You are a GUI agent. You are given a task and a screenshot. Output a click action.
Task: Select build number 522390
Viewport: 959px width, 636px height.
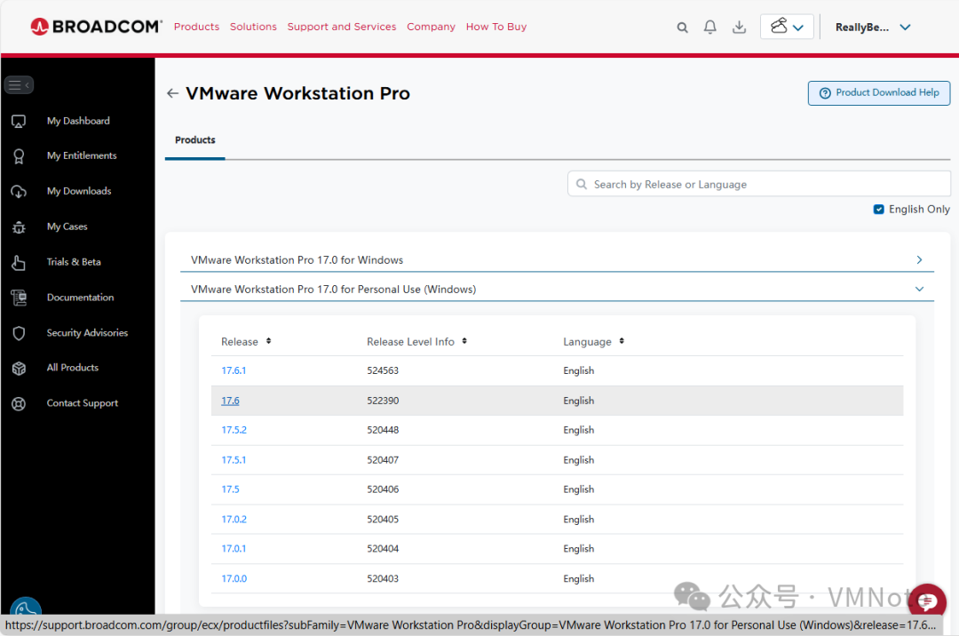click(383, 401)
